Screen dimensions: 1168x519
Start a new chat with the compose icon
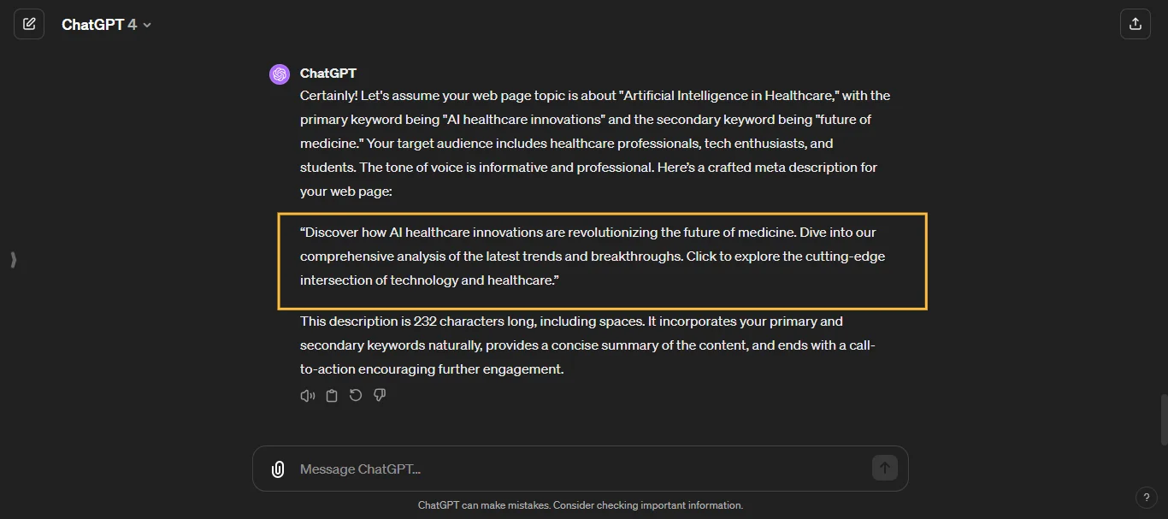click(29, 23)
